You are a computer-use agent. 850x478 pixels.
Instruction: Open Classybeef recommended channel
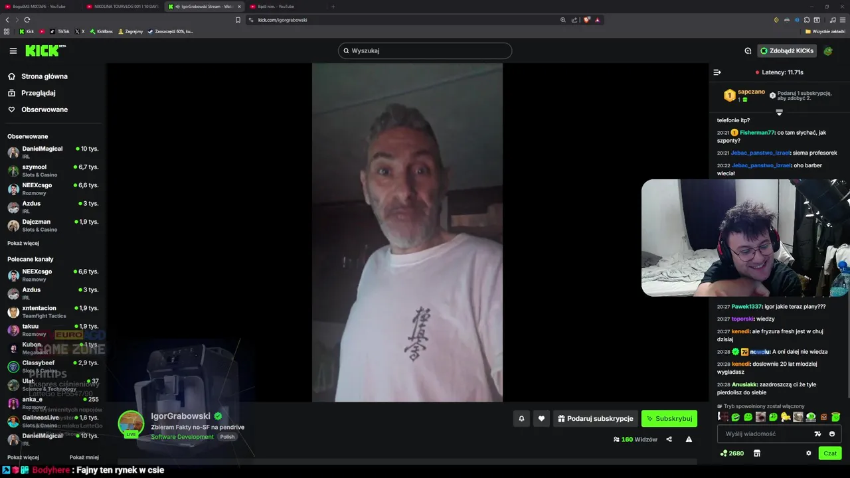(x=53, y=366)
